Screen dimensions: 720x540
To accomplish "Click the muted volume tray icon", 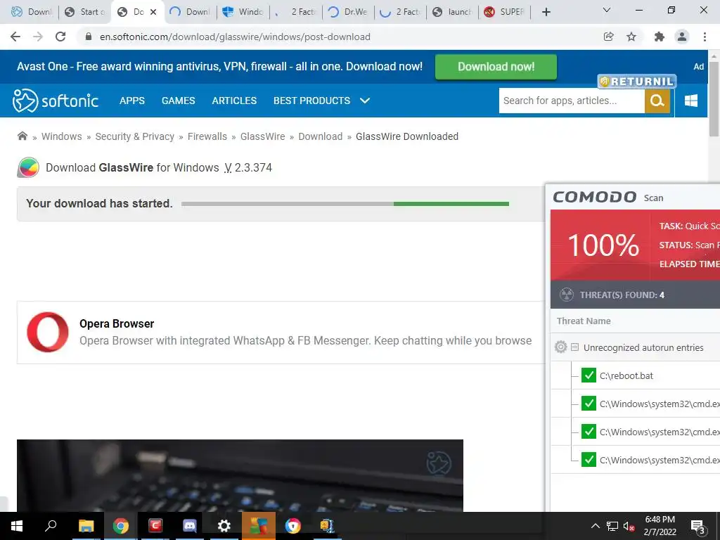I will 629,526.
